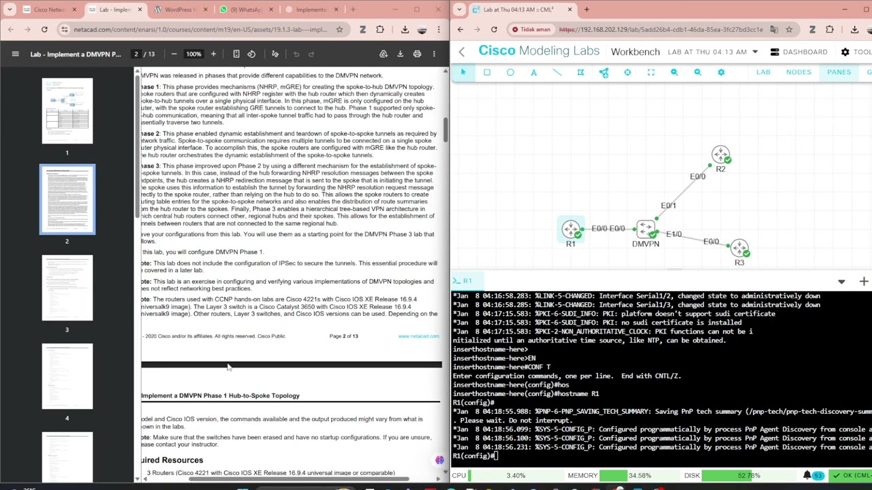Select page 3 thumbnail in PDF sidebar
Screen dimensions: 872x490
[67, 288]
